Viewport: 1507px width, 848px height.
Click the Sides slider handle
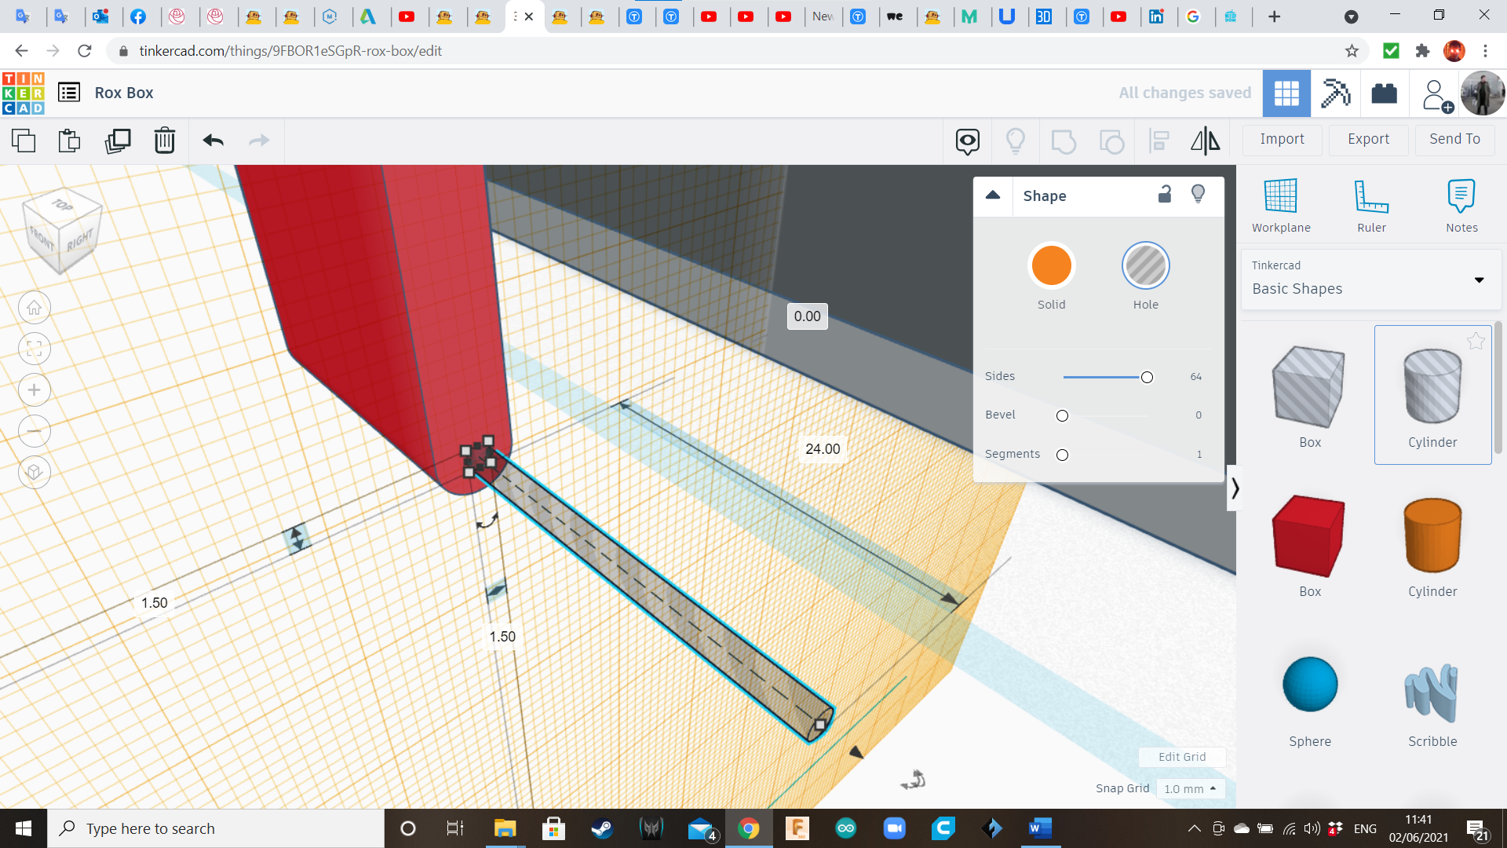1147,378
